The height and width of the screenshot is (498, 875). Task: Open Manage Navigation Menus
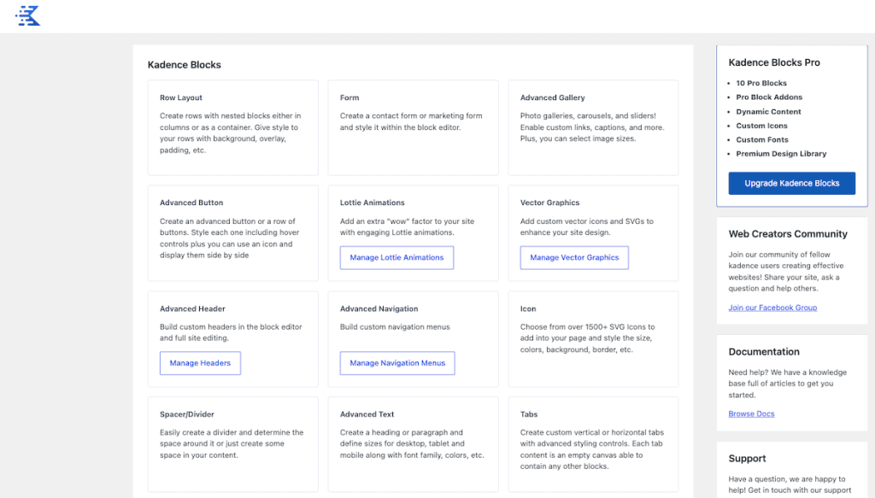[x=396, y=362]
